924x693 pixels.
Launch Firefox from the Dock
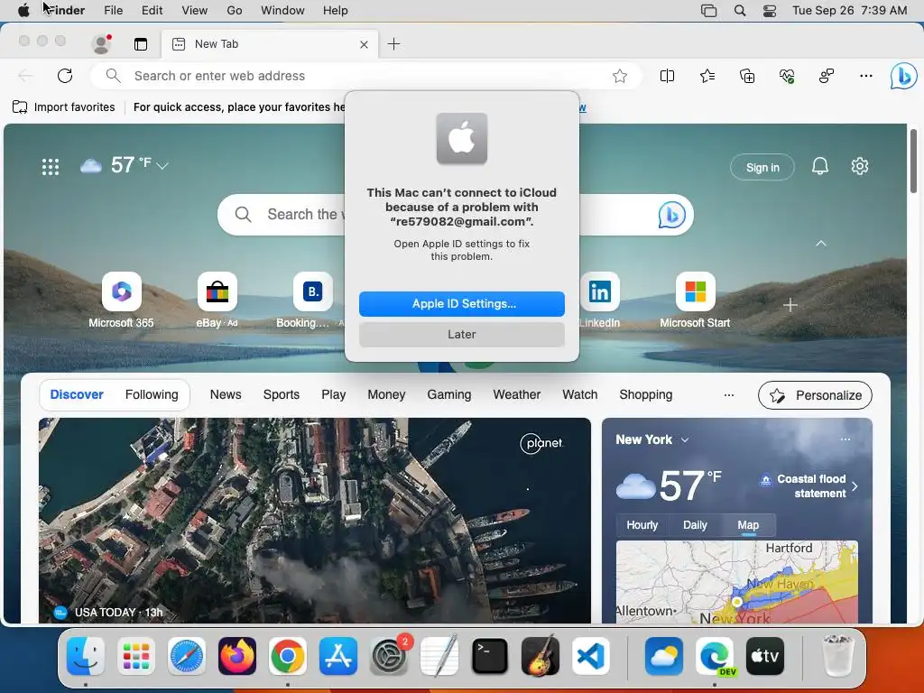click(237, 656)
